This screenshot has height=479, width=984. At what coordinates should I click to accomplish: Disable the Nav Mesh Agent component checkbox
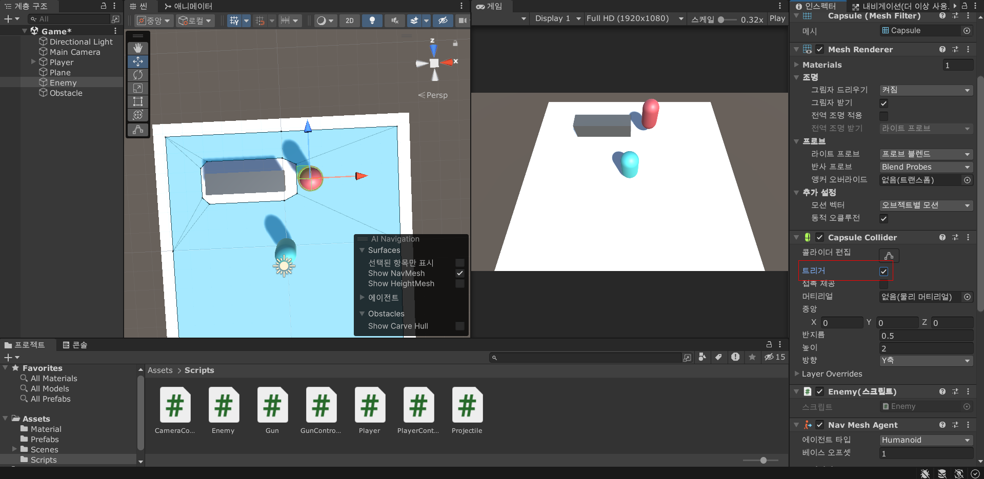tap(820, 425)
